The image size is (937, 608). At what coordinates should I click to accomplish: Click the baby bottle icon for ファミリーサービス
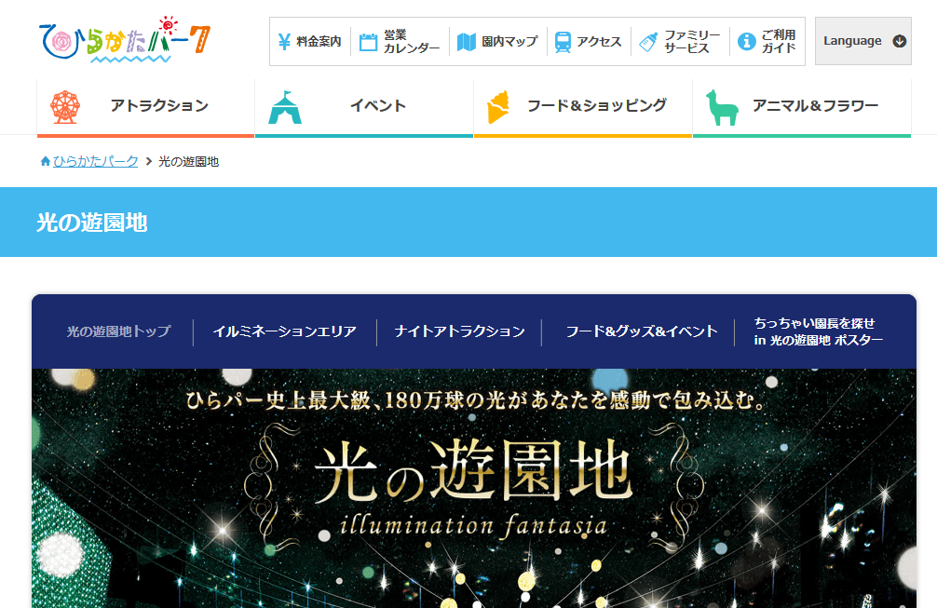[648, 42]
